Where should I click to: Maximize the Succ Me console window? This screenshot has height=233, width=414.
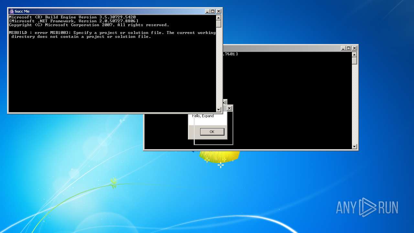[x=212, y=11]
